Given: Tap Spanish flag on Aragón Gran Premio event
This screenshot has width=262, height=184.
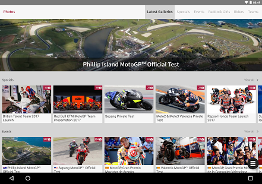Looking at the screenshot, I should (x=107, y=168).
